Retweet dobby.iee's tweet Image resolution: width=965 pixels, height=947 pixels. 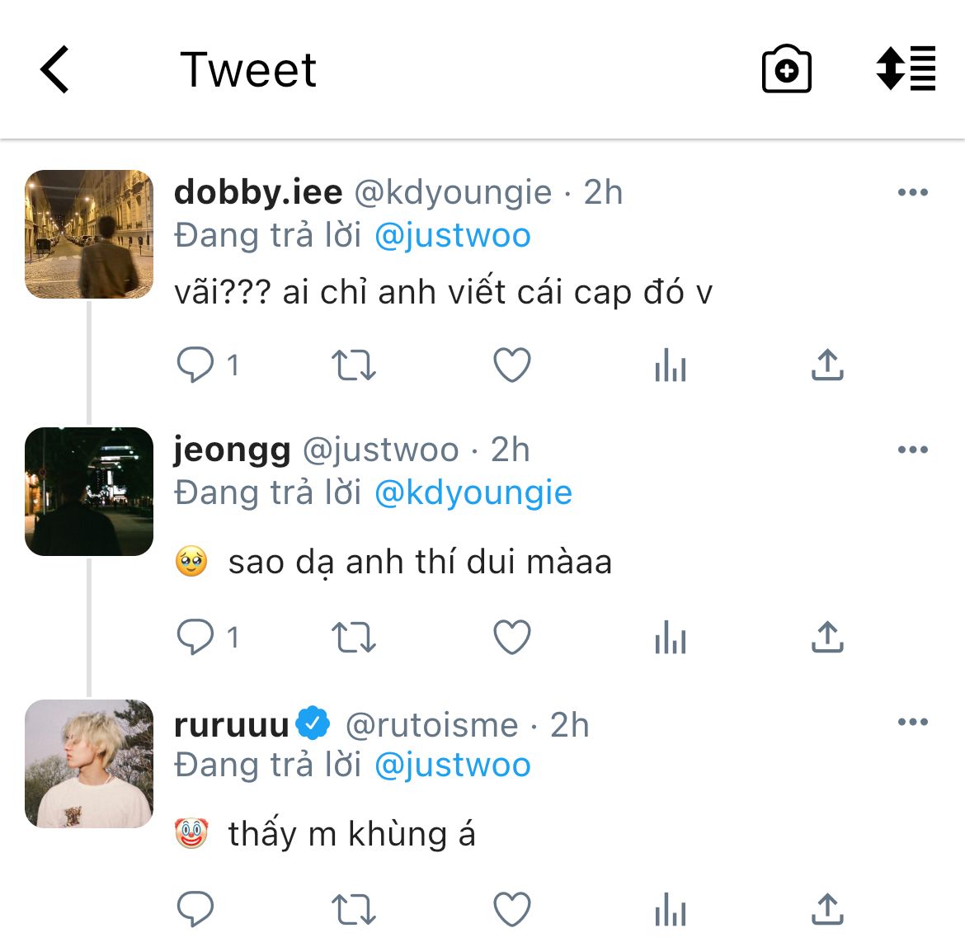[353, 365]
